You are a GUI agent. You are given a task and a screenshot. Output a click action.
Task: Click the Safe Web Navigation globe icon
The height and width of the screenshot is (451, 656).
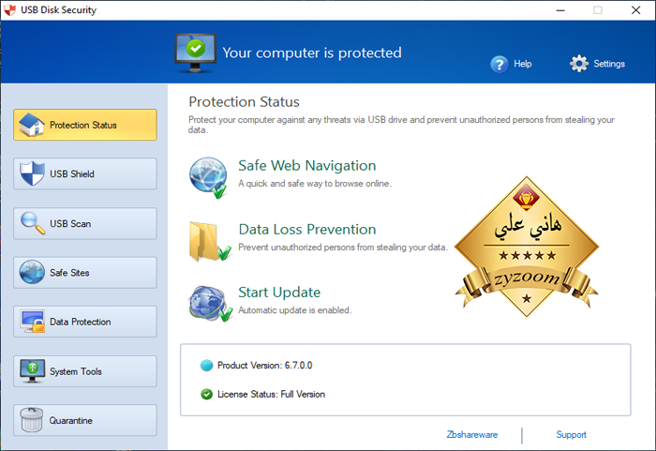click(x=208, y=177)
